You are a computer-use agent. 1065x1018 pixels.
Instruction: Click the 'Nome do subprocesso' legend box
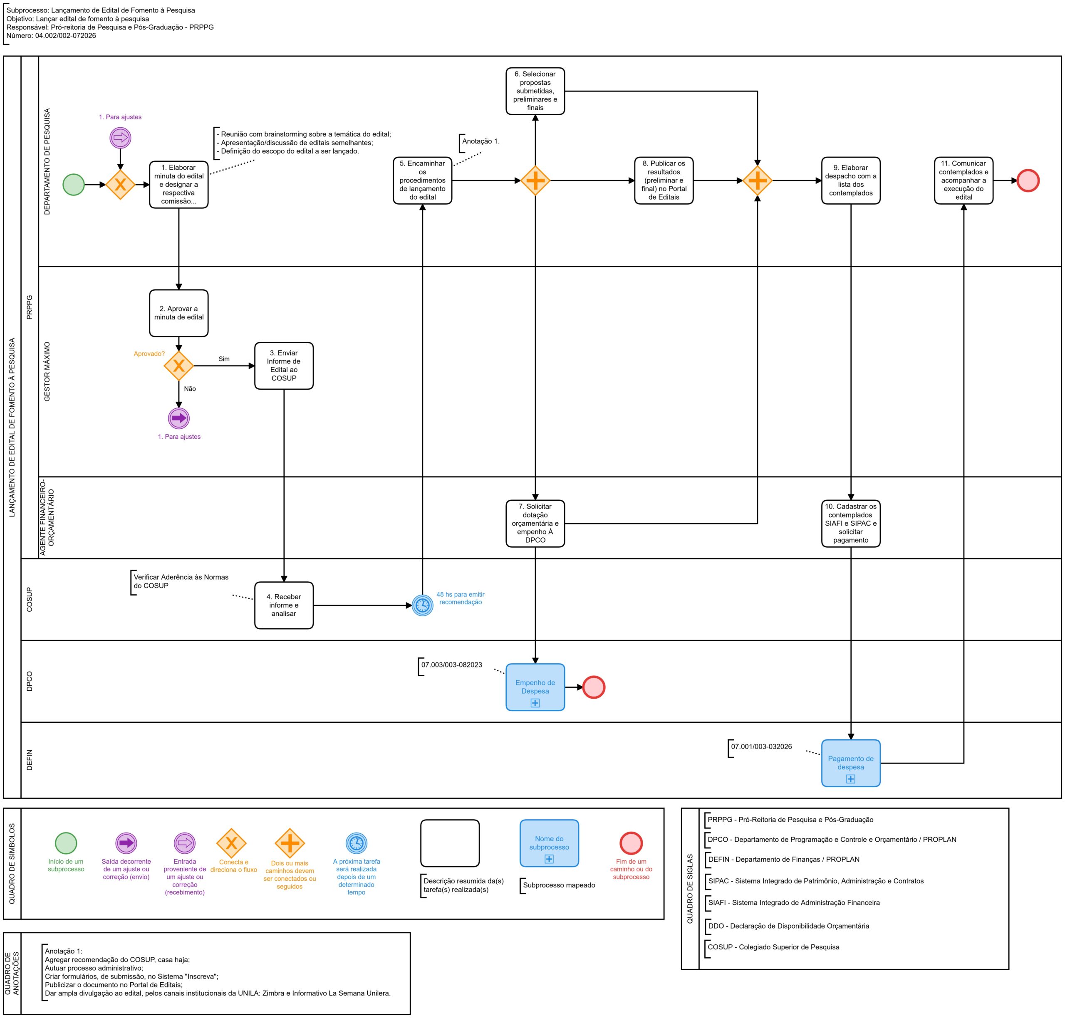coord(549,843)
